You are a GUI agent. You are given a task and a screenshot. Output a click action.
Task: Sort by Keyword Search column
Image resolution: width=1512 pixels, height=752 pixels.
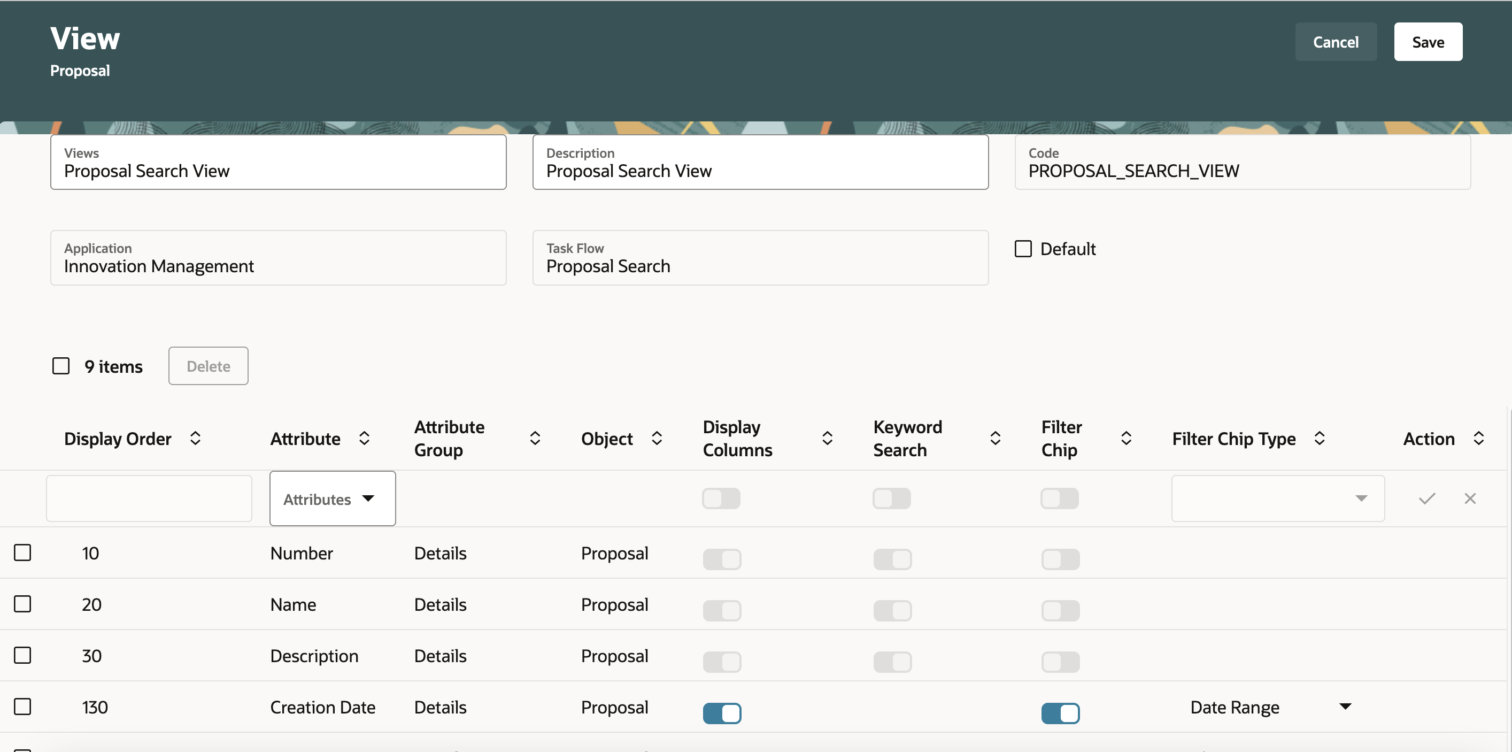[x=995, y=439]
